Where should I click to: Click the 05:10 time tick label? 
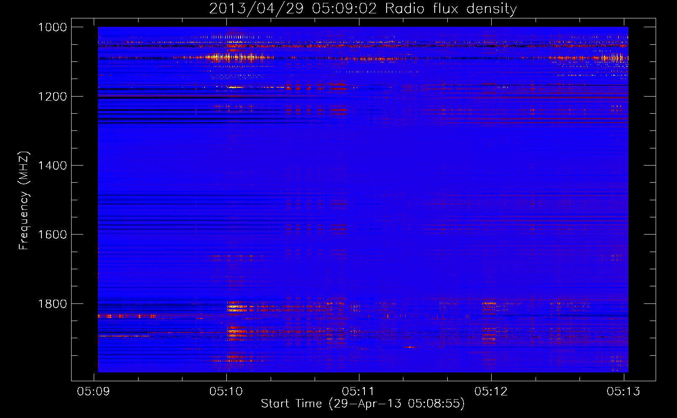[x=226, y=391]
